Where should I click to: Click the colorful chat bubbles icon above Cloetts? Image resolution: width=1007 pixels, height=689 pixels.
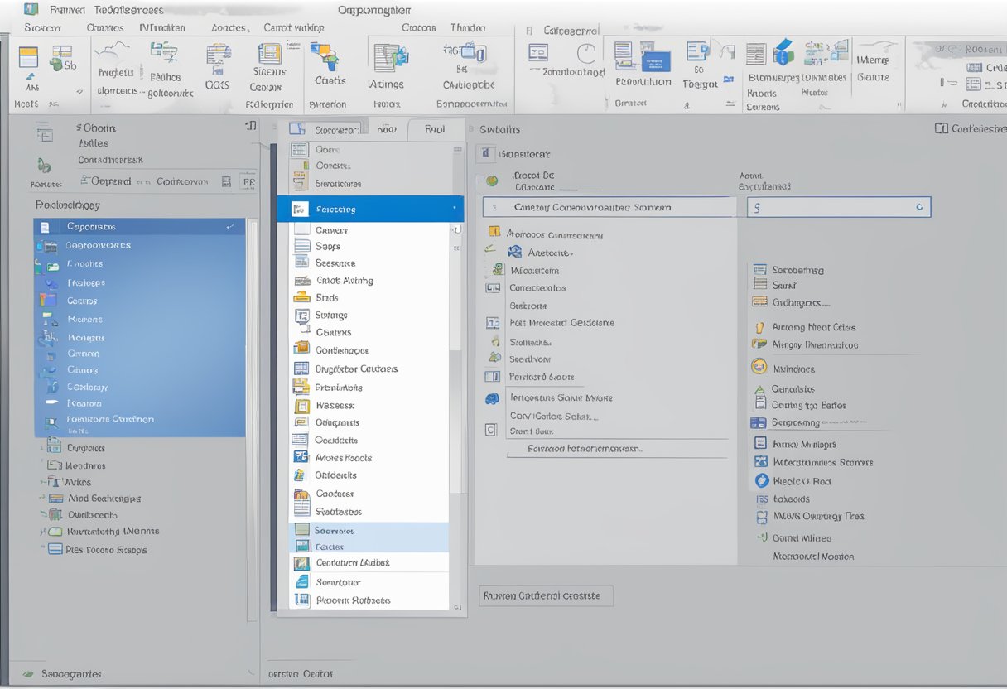click(x=324, y=56)
